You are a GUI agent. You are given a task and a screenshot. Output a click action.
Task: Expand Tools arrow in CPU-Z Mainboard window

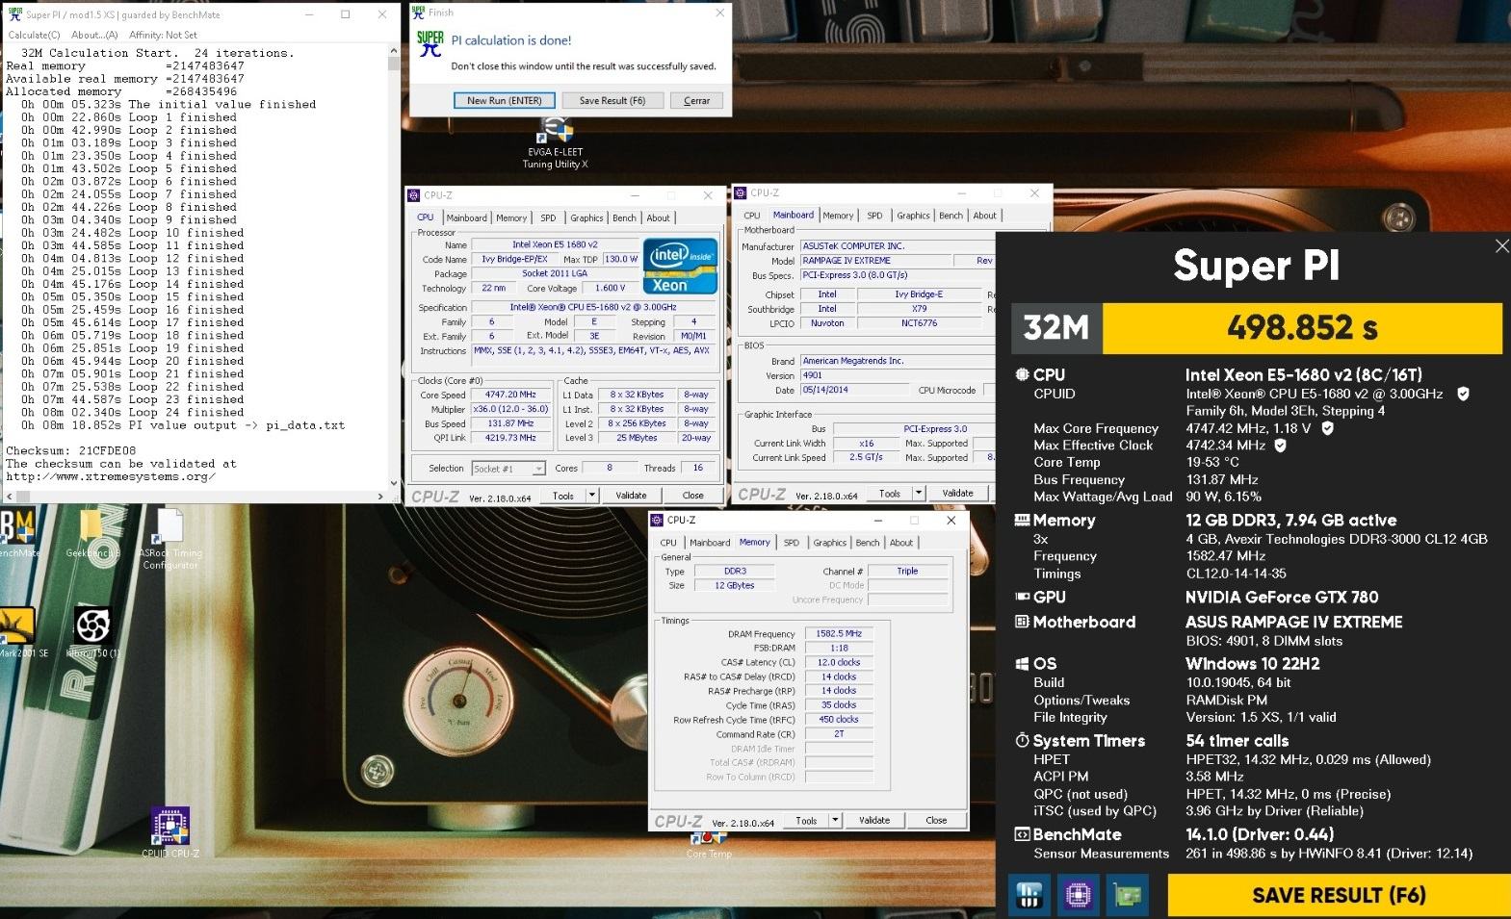pyautogui.click(x=919, y=493)
